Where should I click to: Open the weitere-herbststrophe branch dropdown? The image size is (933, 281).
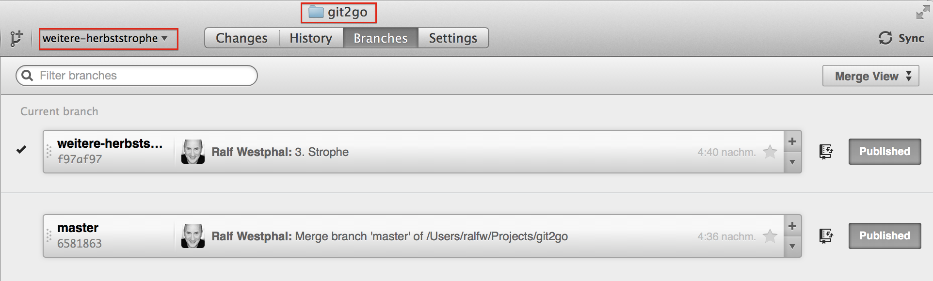click(x=109, y=39)
